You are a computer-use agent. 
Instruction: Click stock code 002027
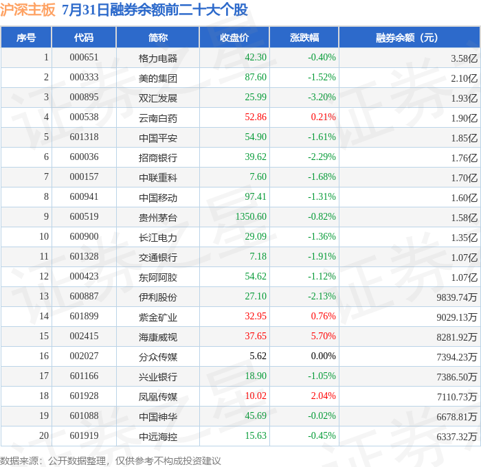point(84,356)
